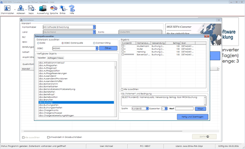This screenshot has height=149, width=245.
Task: Click the Sprache flags icon
Action: pos(54,8)
